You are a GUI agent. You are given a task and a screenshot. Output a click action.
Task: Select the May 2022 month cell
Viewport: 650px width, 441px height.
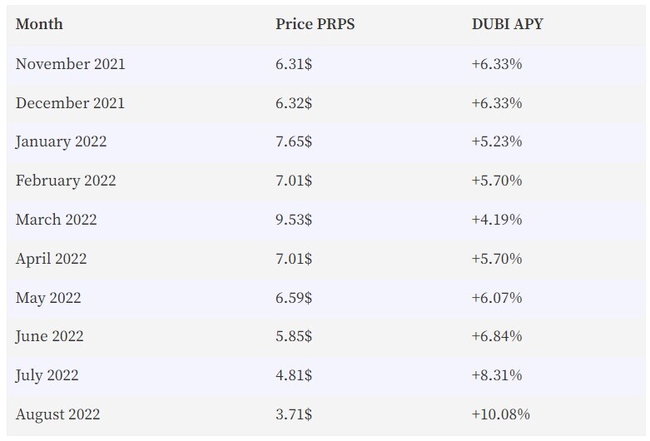48,298
